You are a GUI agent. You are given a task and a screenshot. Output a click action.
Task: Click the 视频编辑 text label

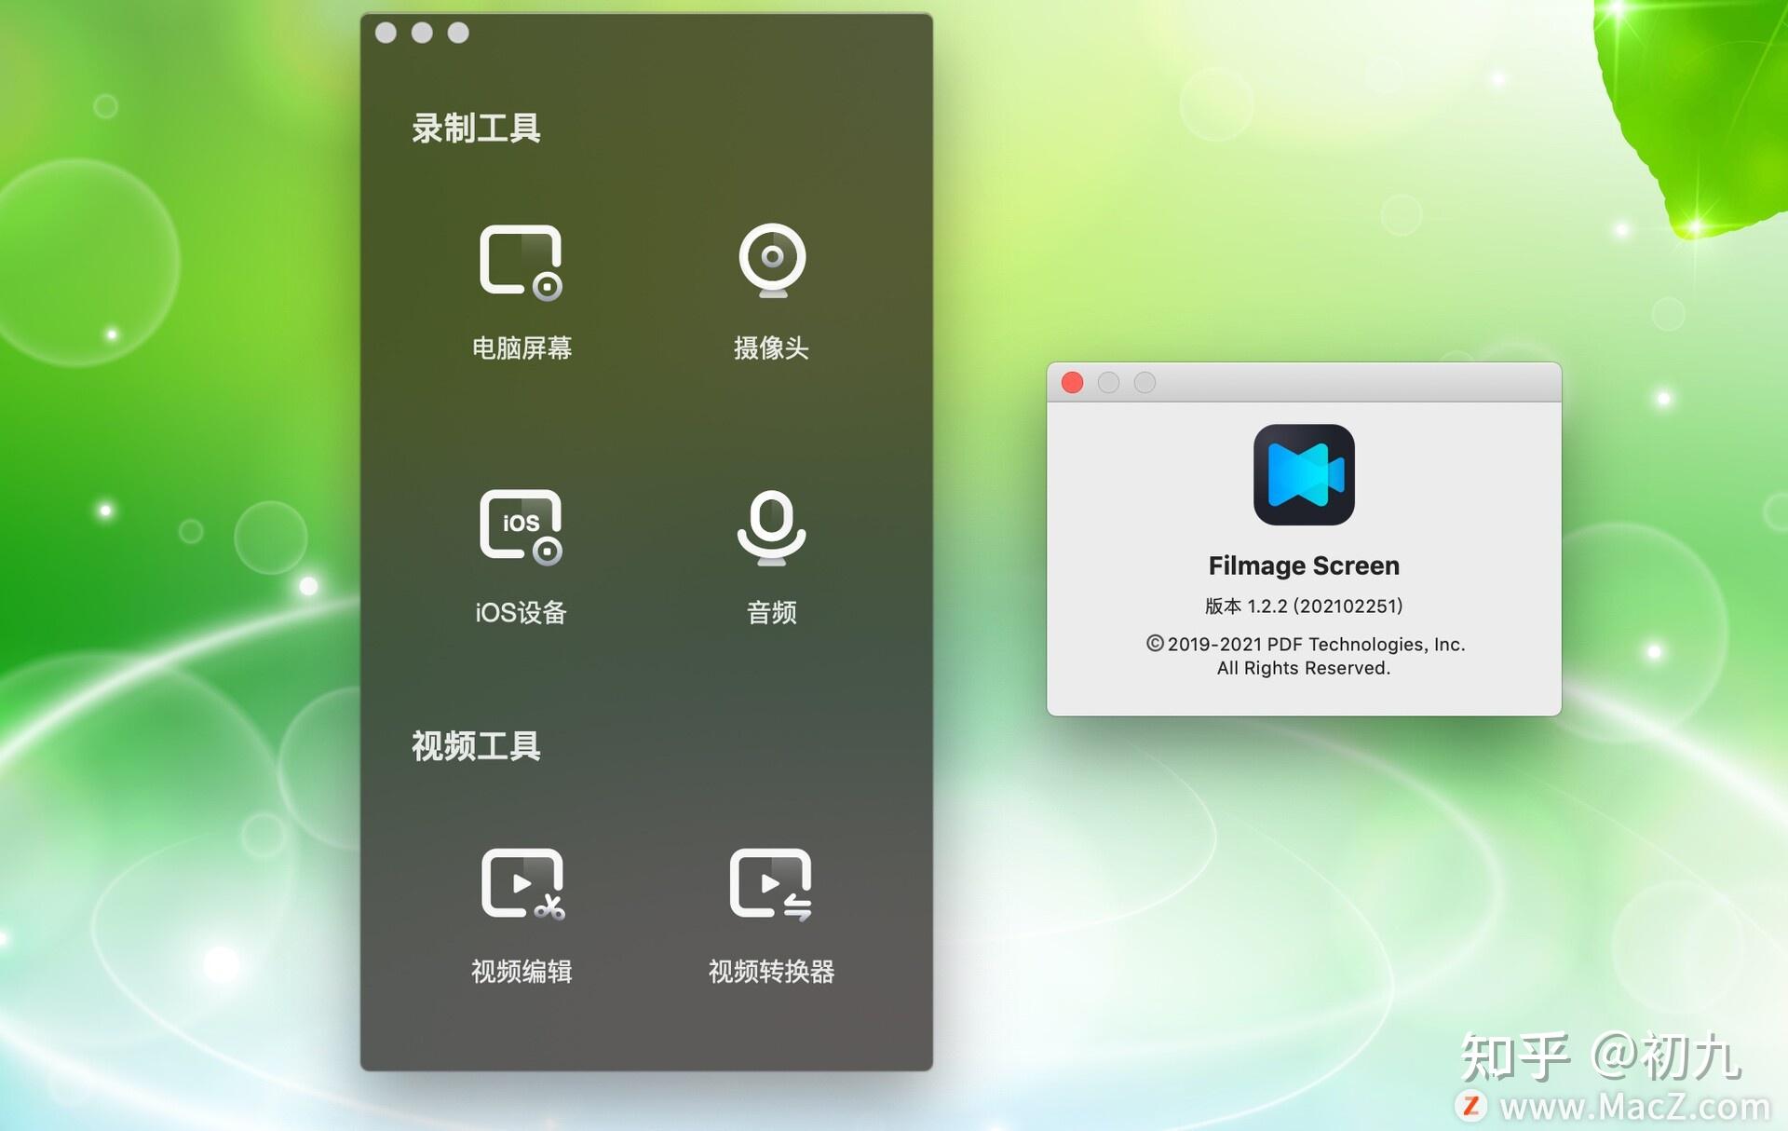pos(521,972)
